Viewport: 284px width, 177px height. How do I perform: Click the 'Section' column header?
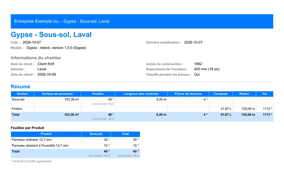[x=22, y=94]
